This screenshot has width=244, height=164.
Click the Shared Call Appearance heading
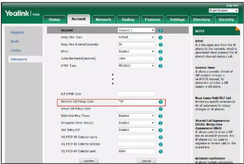pos(212,124)
